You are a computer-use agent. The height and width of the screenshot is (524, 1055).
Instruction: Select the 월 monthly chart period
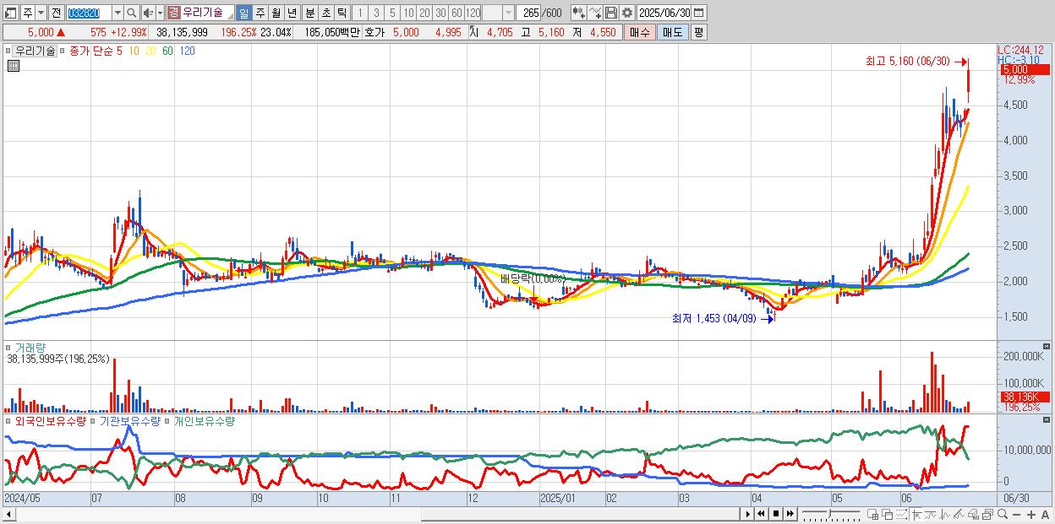coord(276,13)
